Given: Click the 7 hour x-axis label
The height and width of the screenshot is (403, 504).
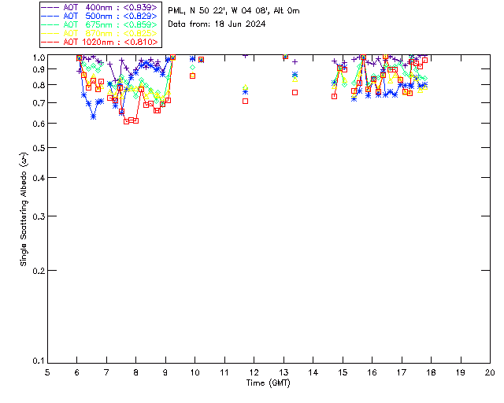Looking at the screenshot, I should click(106, 372).
